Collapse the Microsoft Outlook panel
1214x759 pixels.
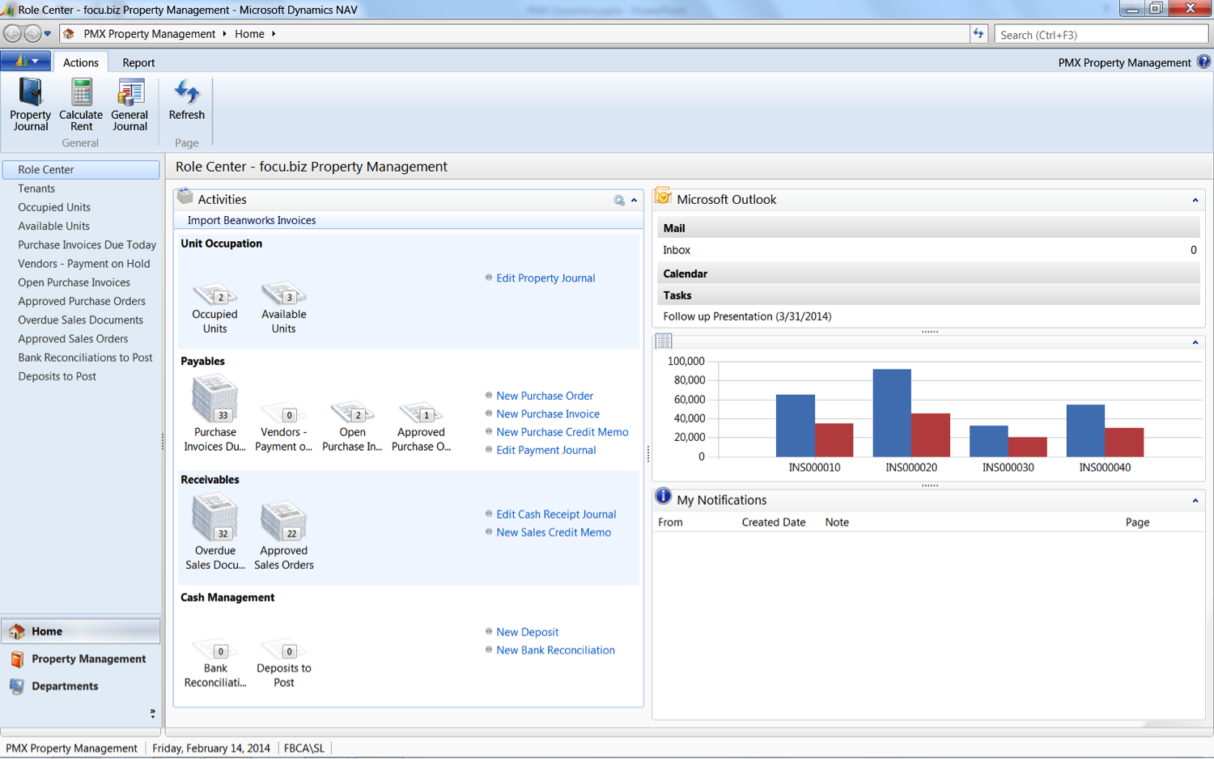coord(1195,200)
